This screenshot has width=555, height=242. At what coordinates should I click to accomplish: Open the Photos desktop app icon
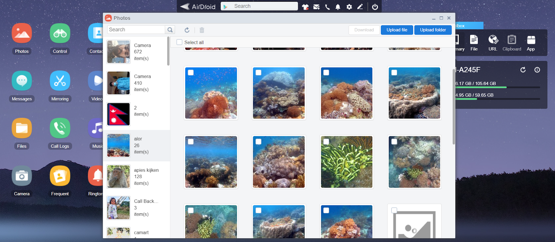[x=22, y=33]
